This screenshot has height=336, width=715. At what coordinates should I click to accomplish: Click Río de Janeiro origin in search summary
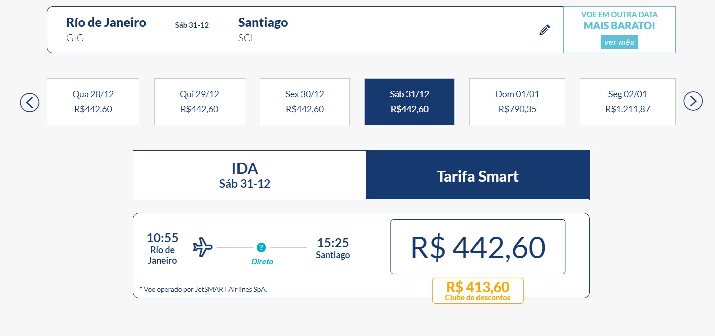click(x=106, y=22)
